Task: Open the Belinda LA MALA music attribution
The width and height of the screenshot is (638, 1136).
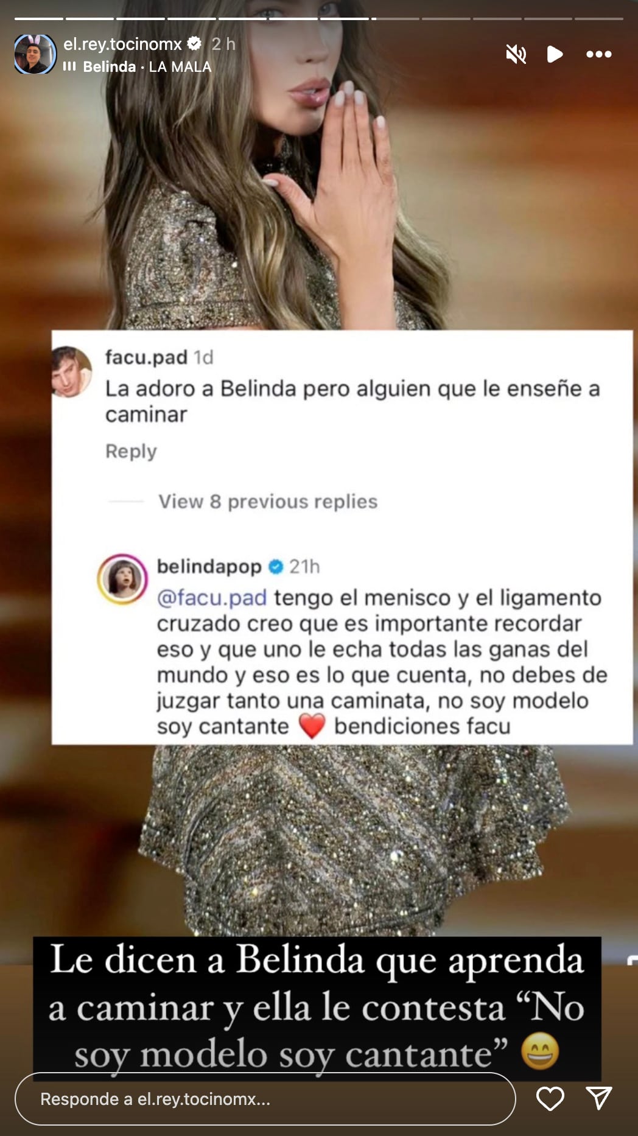Action: click(x=147, y=67)
